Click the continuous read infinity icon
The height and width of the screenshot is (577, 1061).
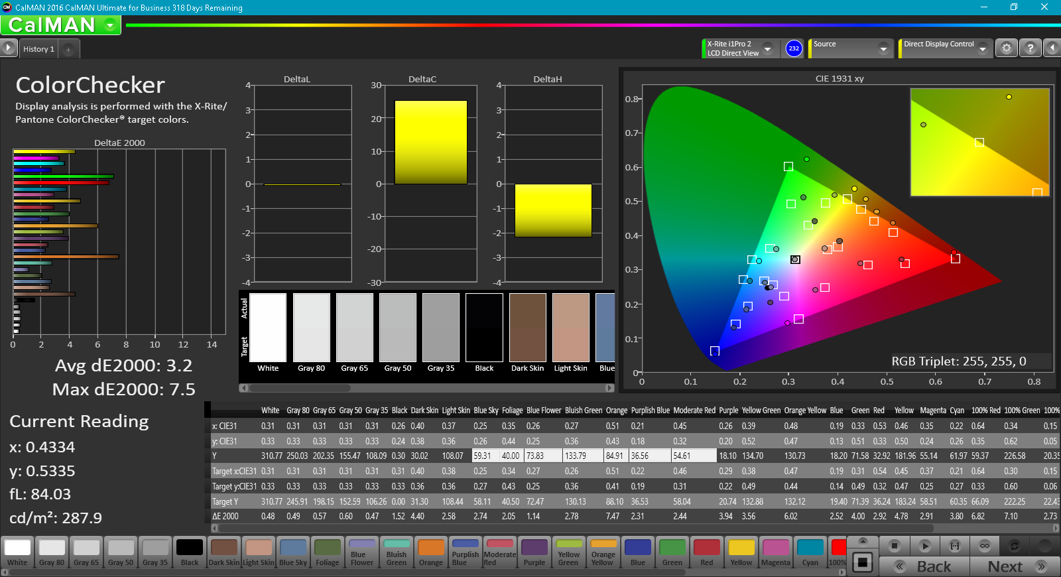pyautogui.click(x=985, y=546)
